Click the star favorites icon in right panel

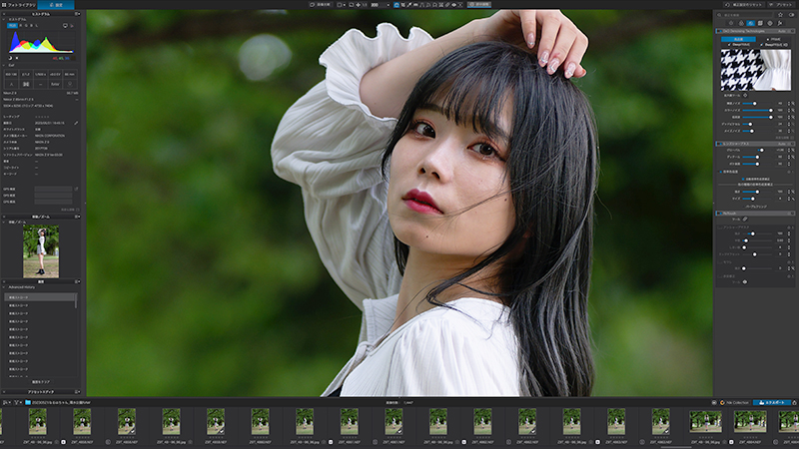click(780, 15)
